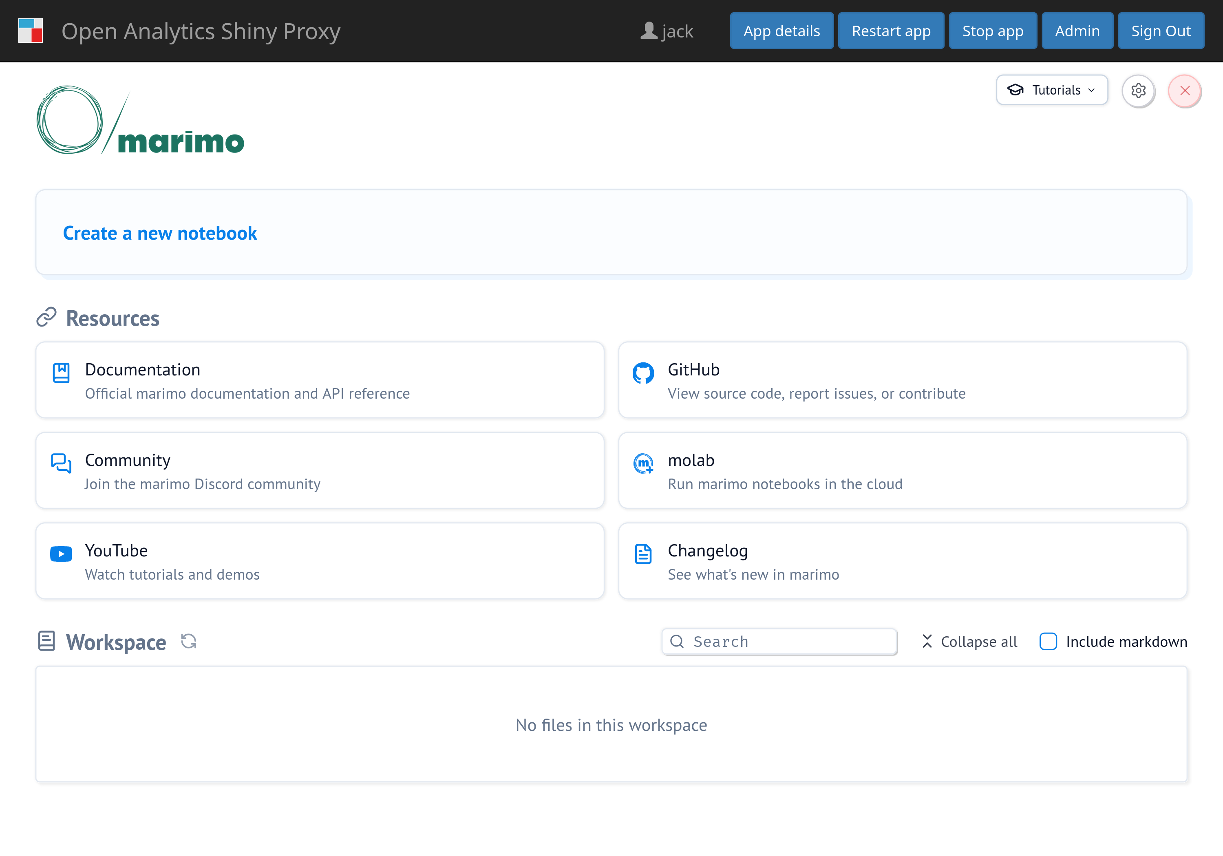This screenshot has width=1223, height=856.
Task: Click the marimo logo
Action: 141,120
